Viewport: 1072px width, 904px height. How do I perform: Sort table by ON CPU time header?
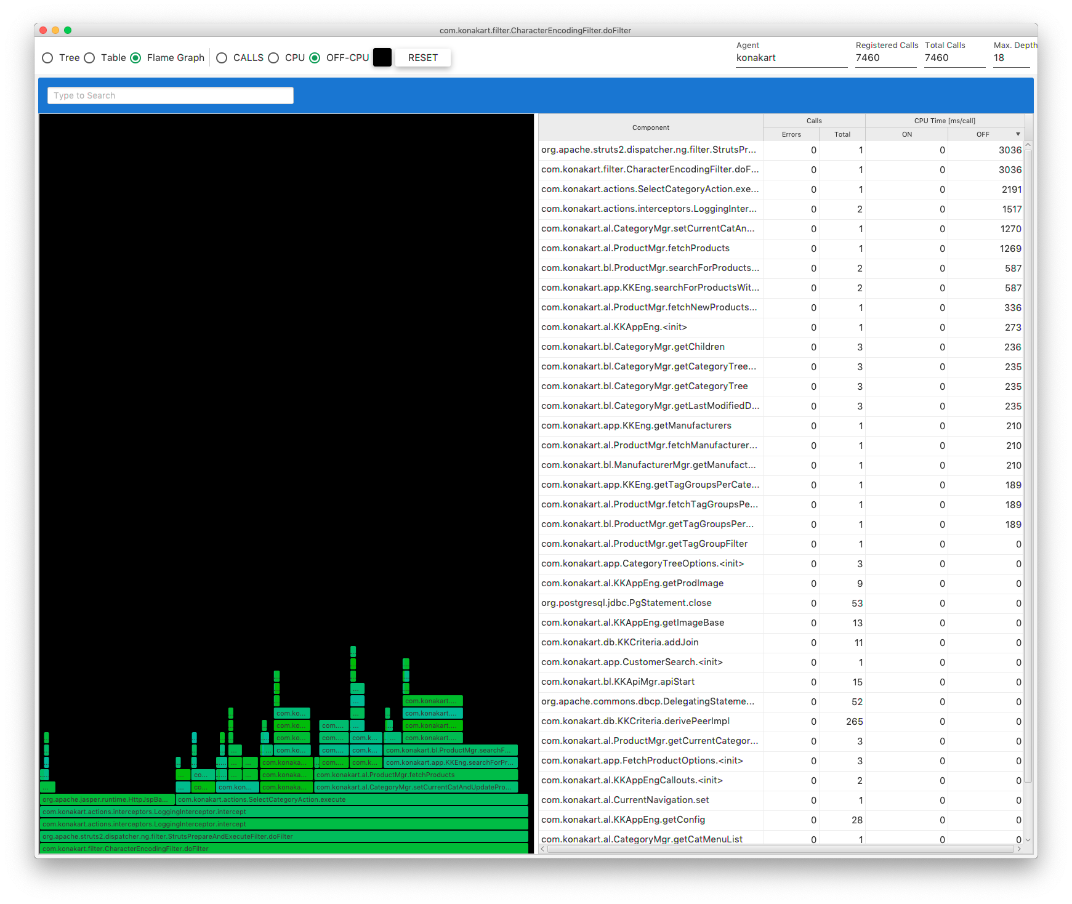click(x=906, y=134)
